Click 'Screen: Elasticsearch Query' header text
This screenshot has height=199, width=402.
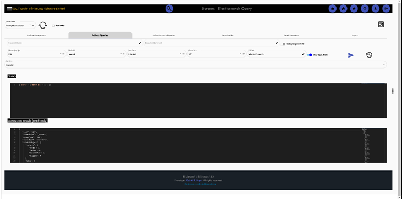point(227,9)
